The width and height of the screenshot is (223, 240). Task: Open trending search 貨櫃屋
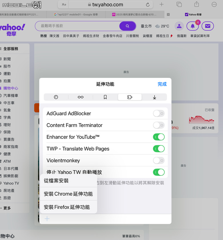pyautogui.click(x=148, y=36)
